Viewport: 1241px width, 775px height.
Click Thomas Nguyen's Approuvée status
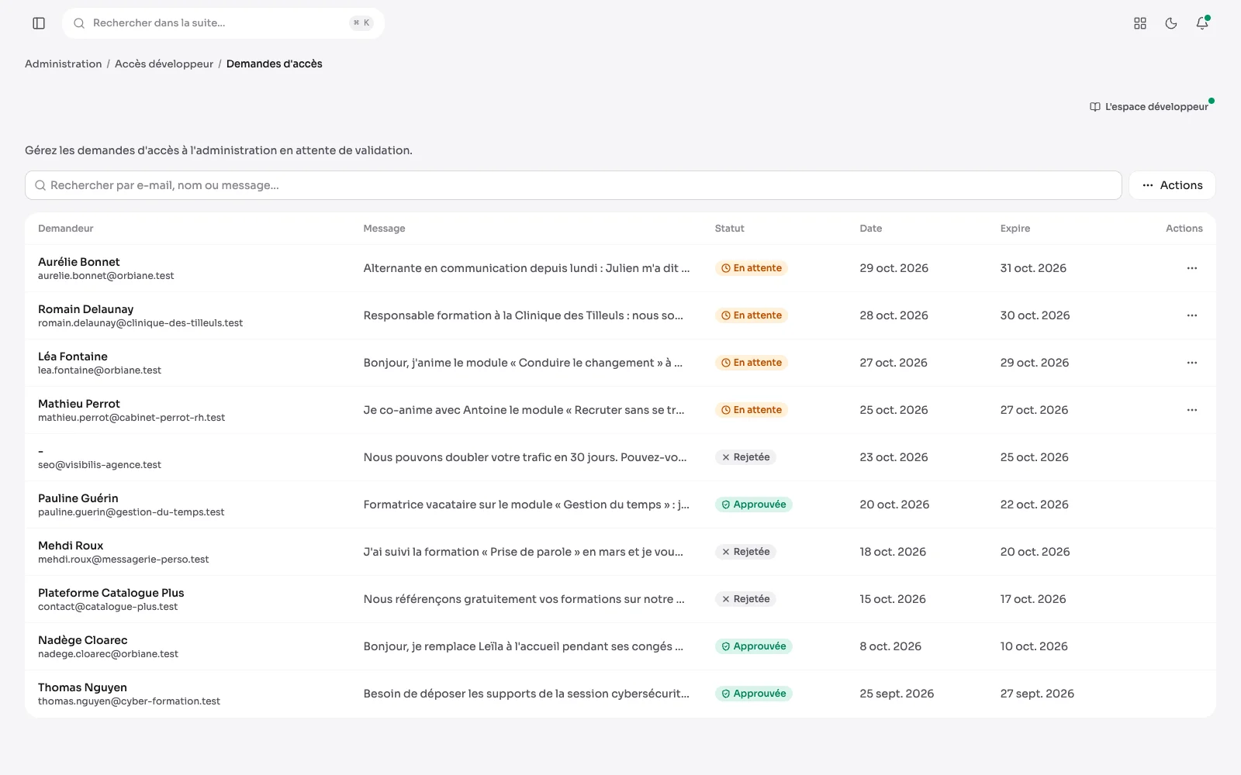pos(754,694)
